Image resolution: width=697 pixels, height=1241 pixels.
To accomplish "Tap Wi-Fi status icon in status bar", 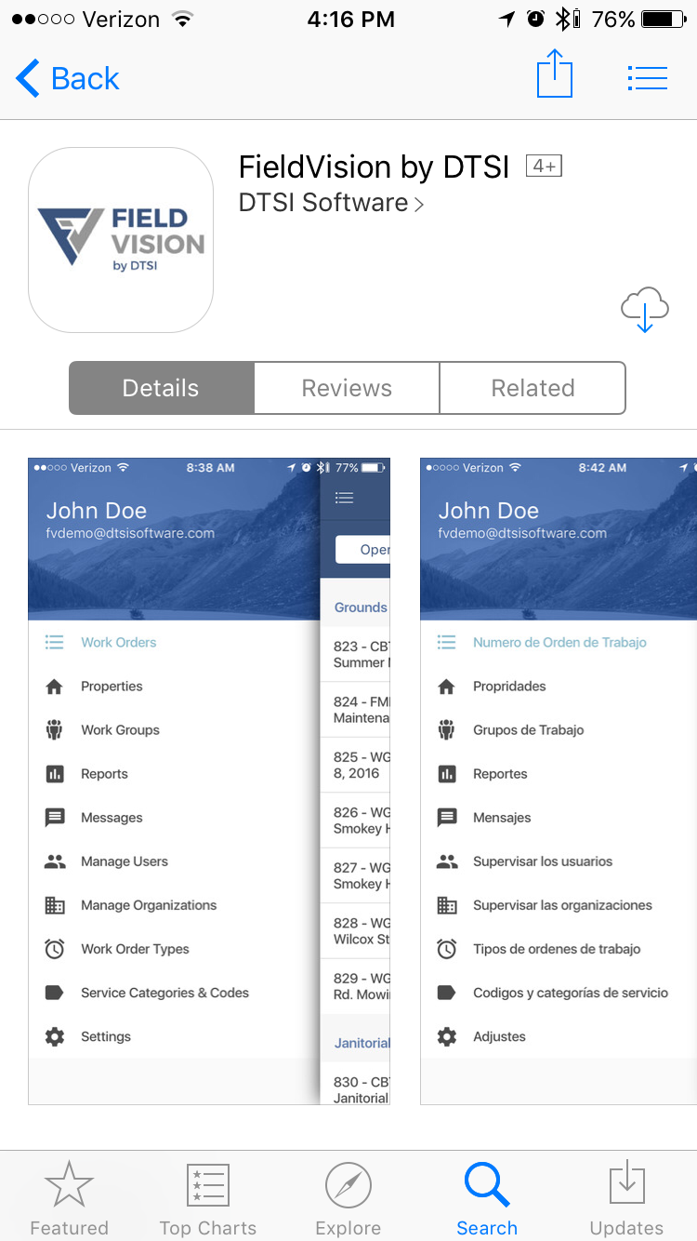I will coord(183,20).
